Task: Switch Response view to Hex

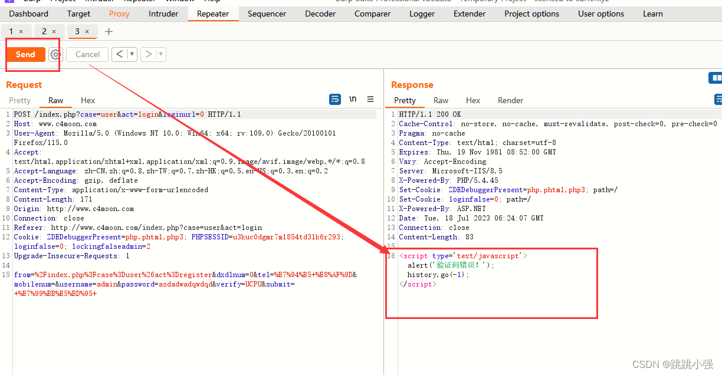Action: point(473,100)
